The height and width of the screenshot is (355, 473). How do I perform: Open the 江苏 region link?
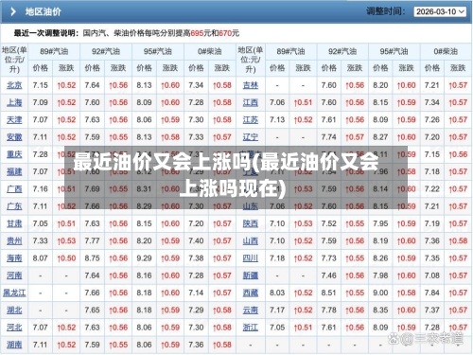(251, 120)
